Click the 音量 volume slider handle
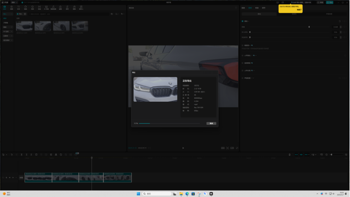 (x=309, y=27)
